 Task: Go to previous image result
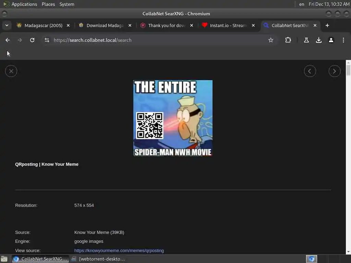coord(310,71)
